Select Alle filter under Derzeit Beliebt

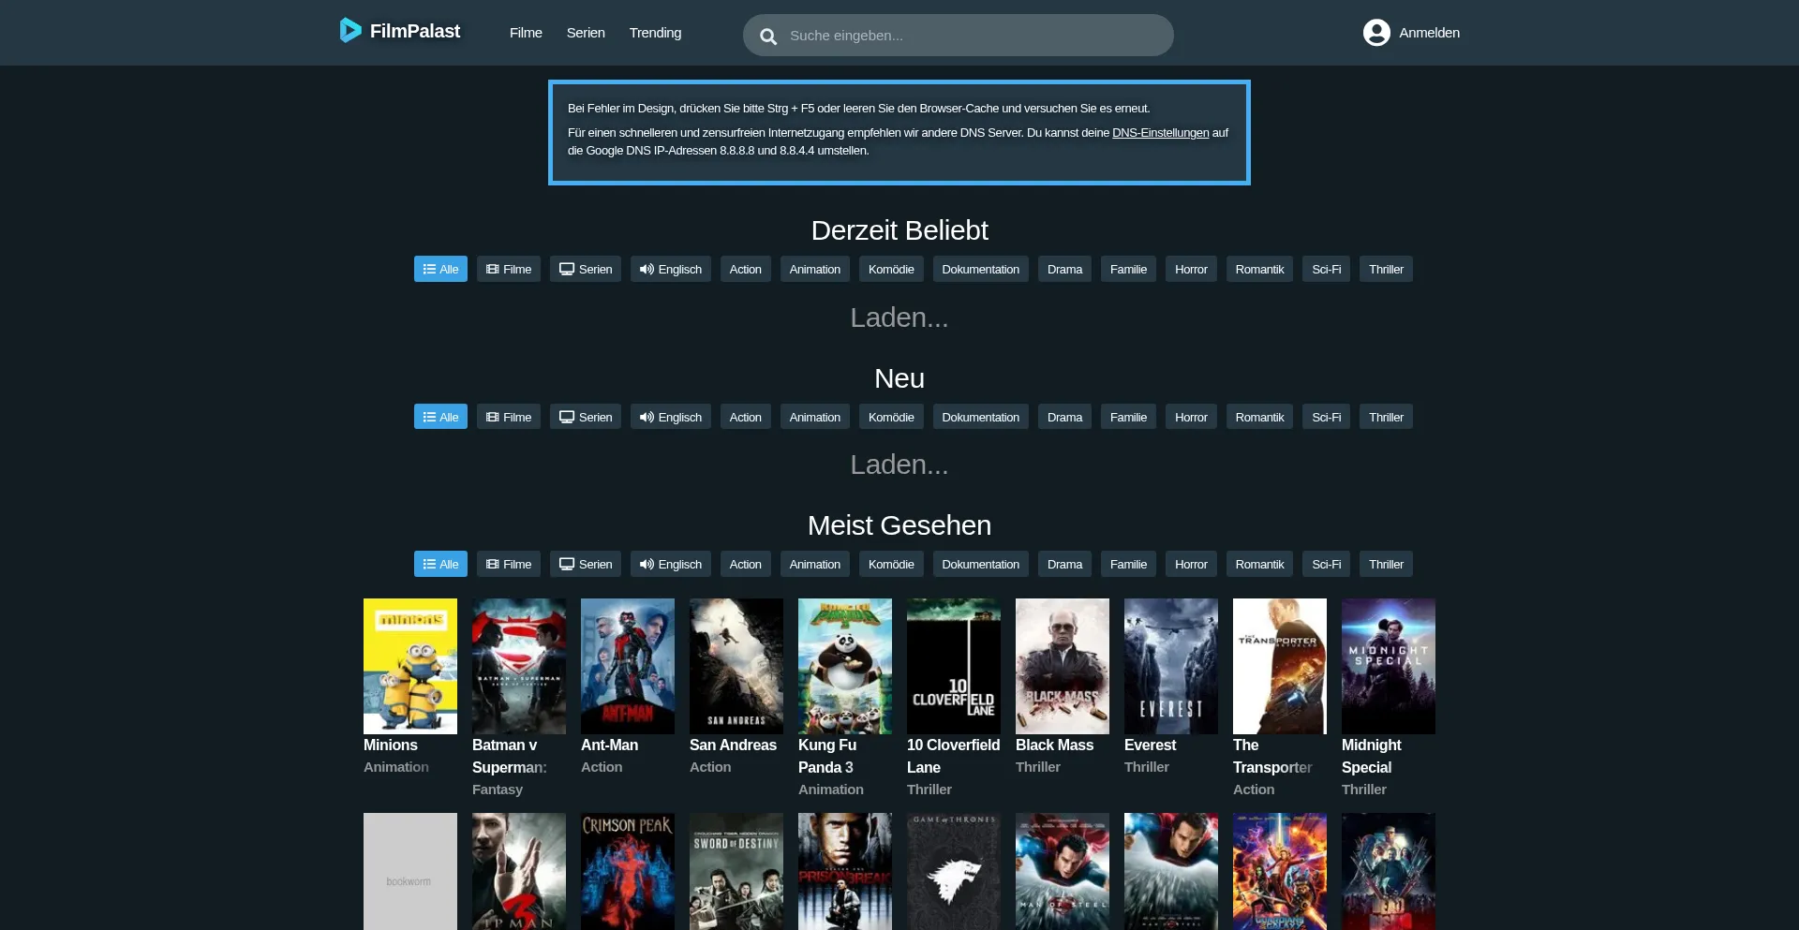440,269
